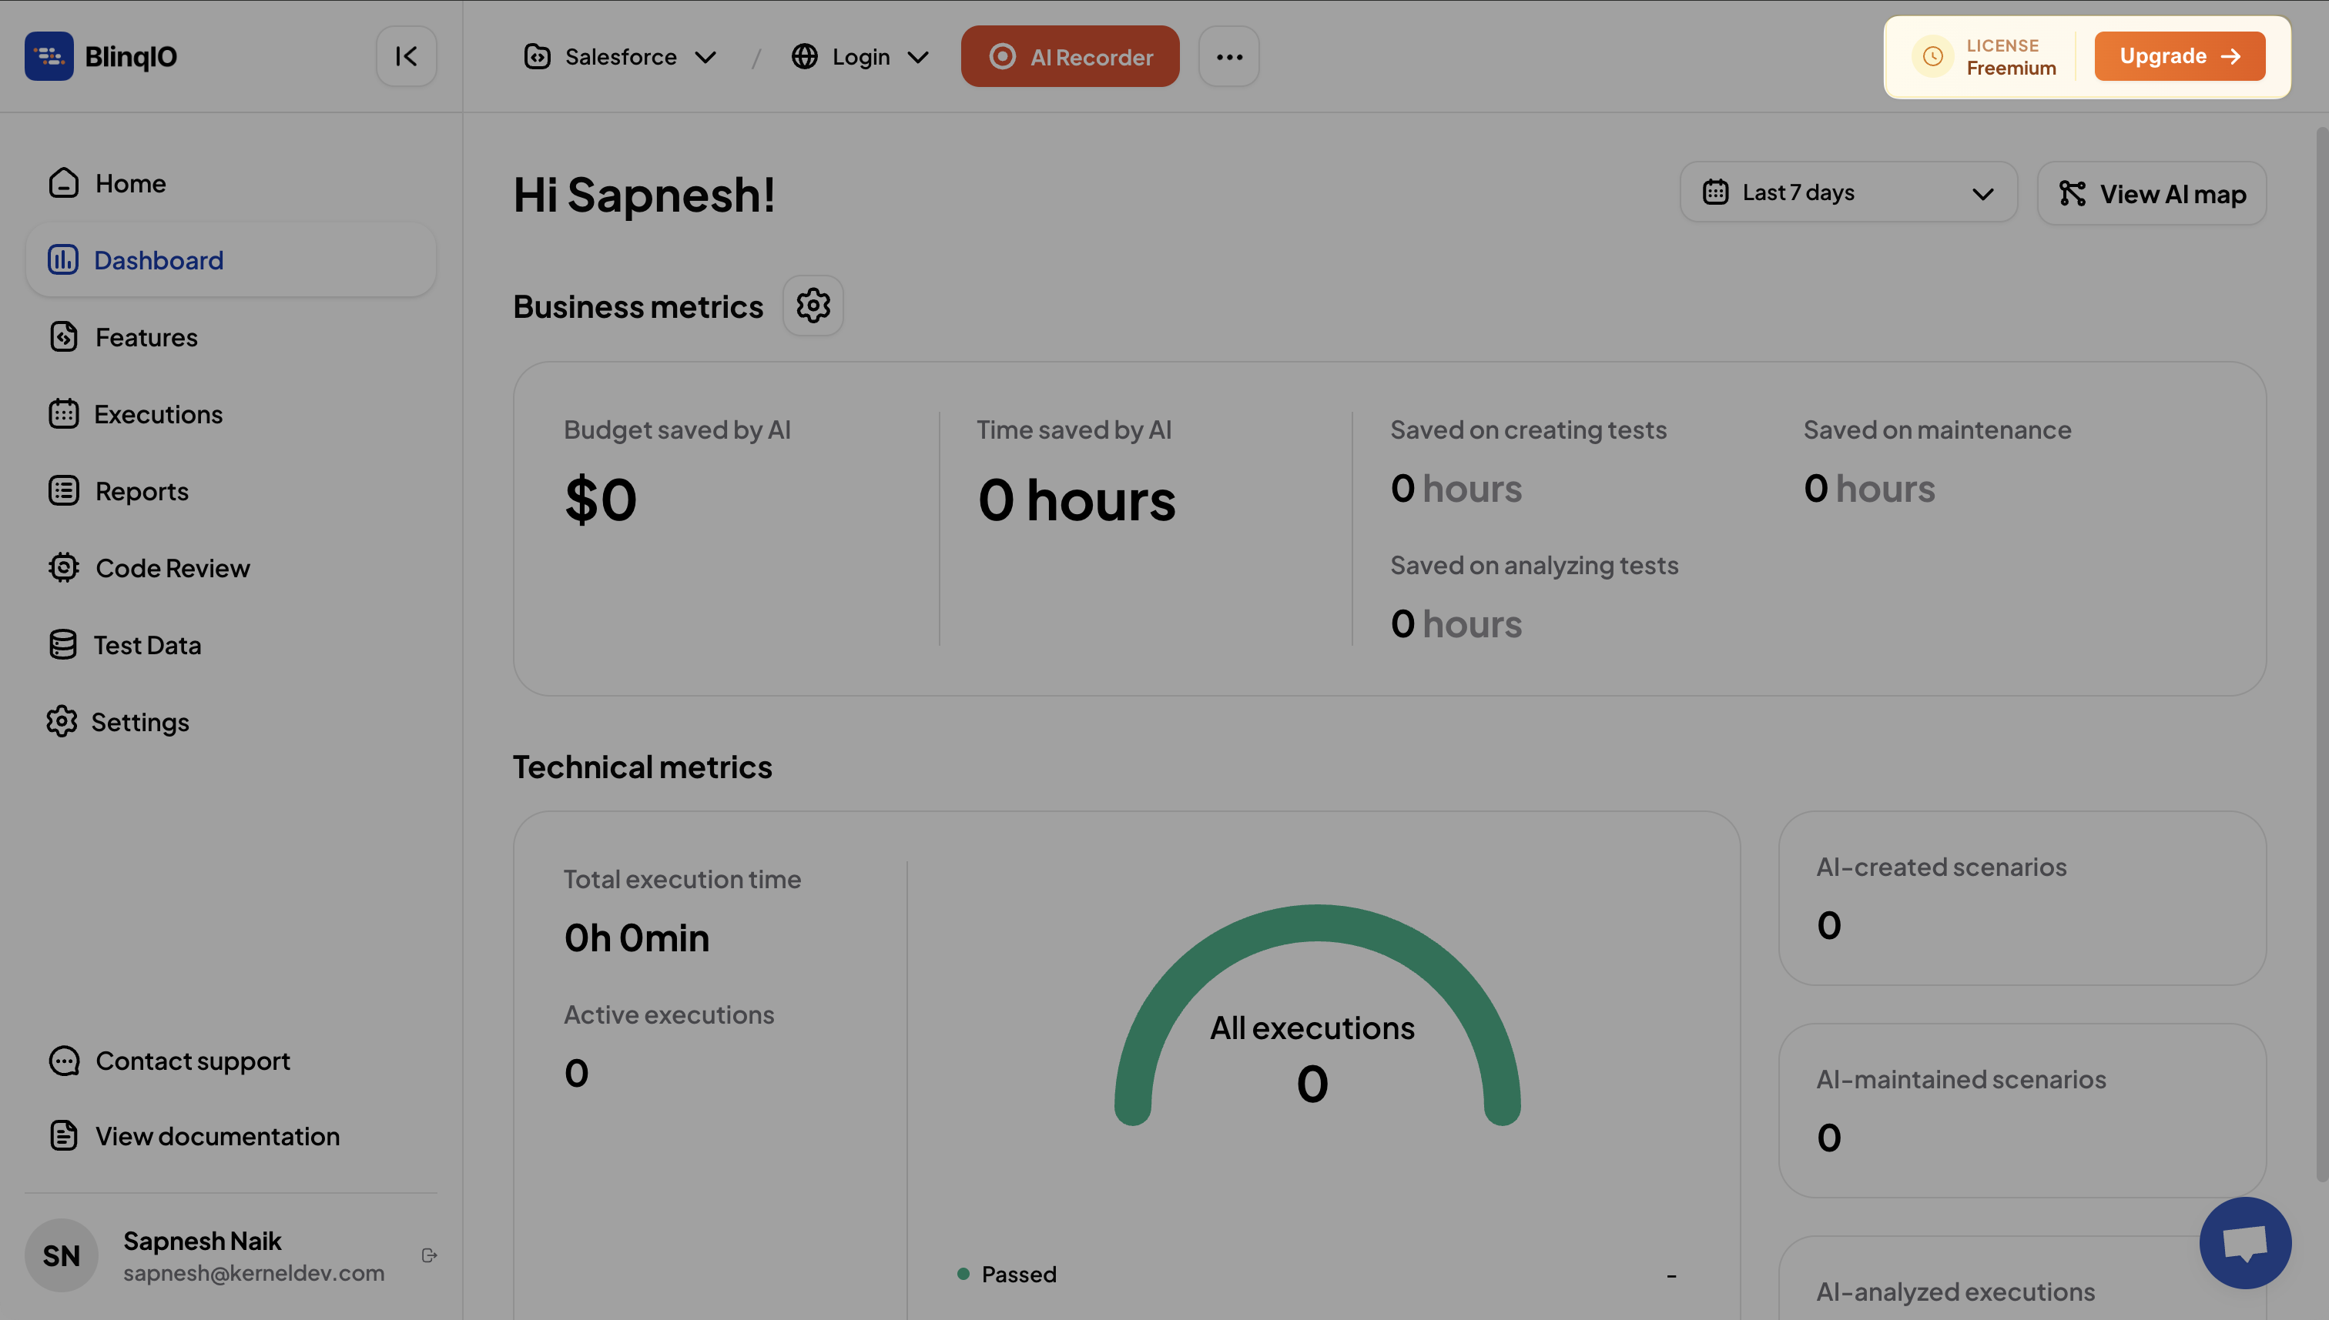Click the three-dots more options button
Image resolution: width=2329 pixels, height=1320 pixels.
1229,56
